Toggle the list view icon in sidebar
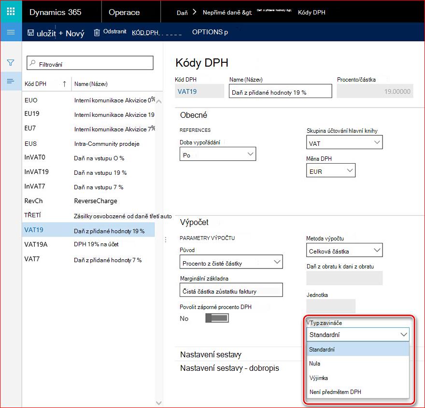Screen dimensions: 425x408 (x=11, y=81)
